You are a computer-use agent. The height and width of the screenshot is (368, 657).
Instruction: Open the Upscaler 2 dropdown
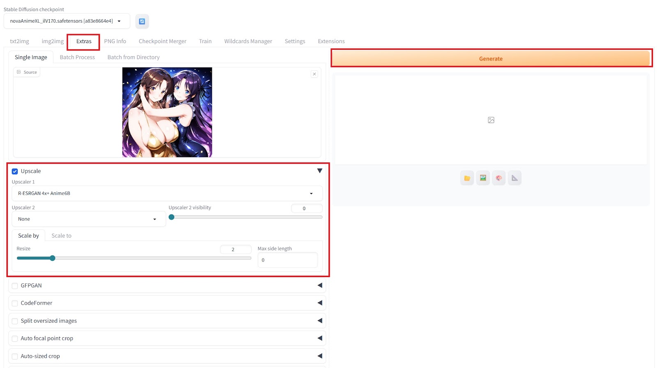pyautogui.click(x=88, y=219)
